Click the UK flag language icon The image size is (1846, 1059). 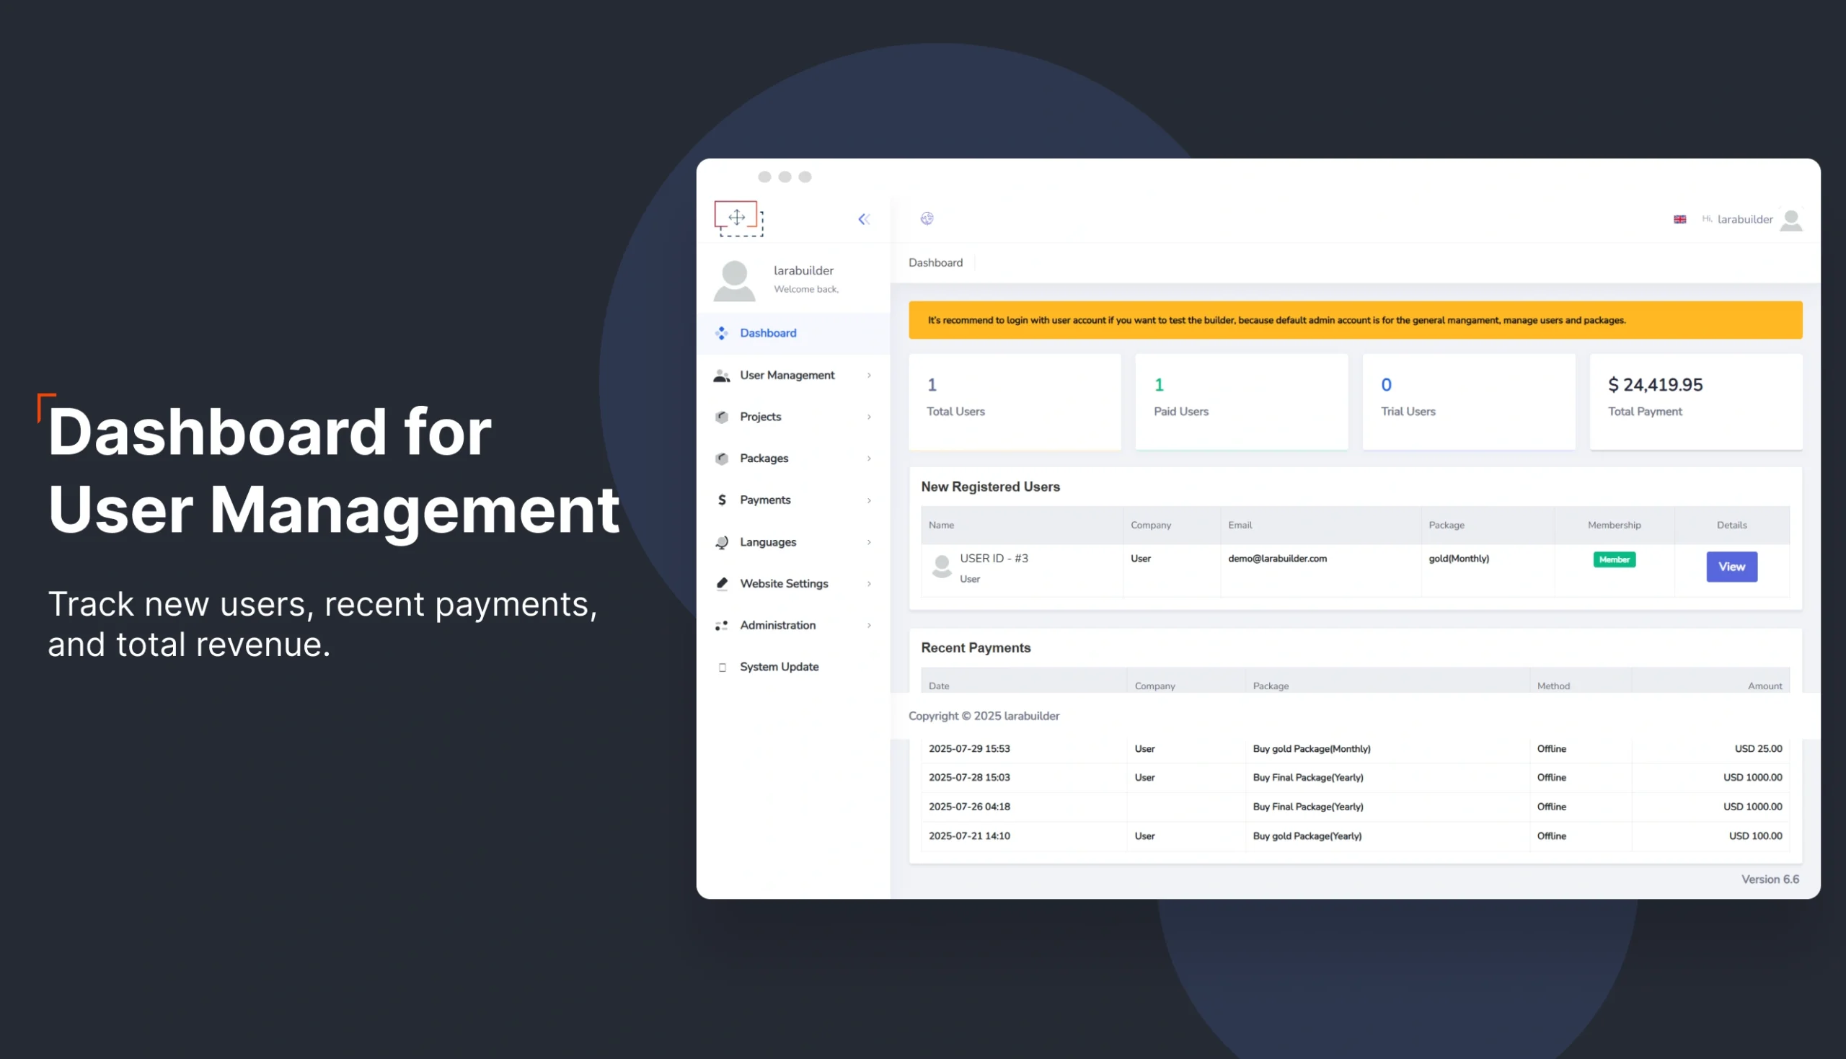pyautogui.click(x=1679, y=219)
